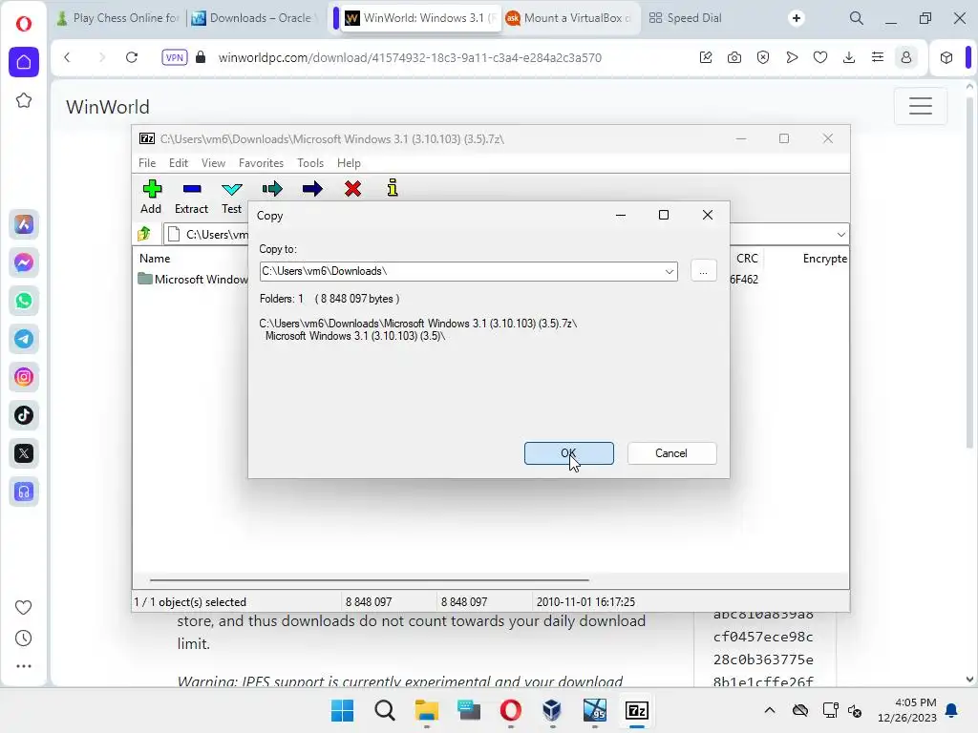
Task: Open Instagram in the Opera sidebar
Action: coord(24,377)
